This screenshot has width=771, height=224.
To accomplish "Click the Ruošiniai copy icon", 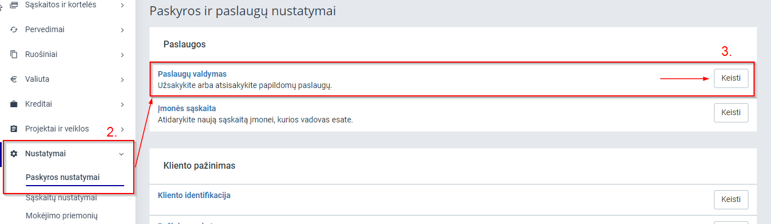I will pos(14,54).
